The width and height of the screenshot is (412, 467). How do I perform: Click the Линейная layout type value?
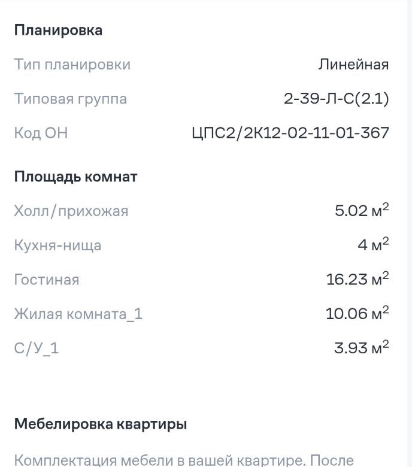point(353,65)
